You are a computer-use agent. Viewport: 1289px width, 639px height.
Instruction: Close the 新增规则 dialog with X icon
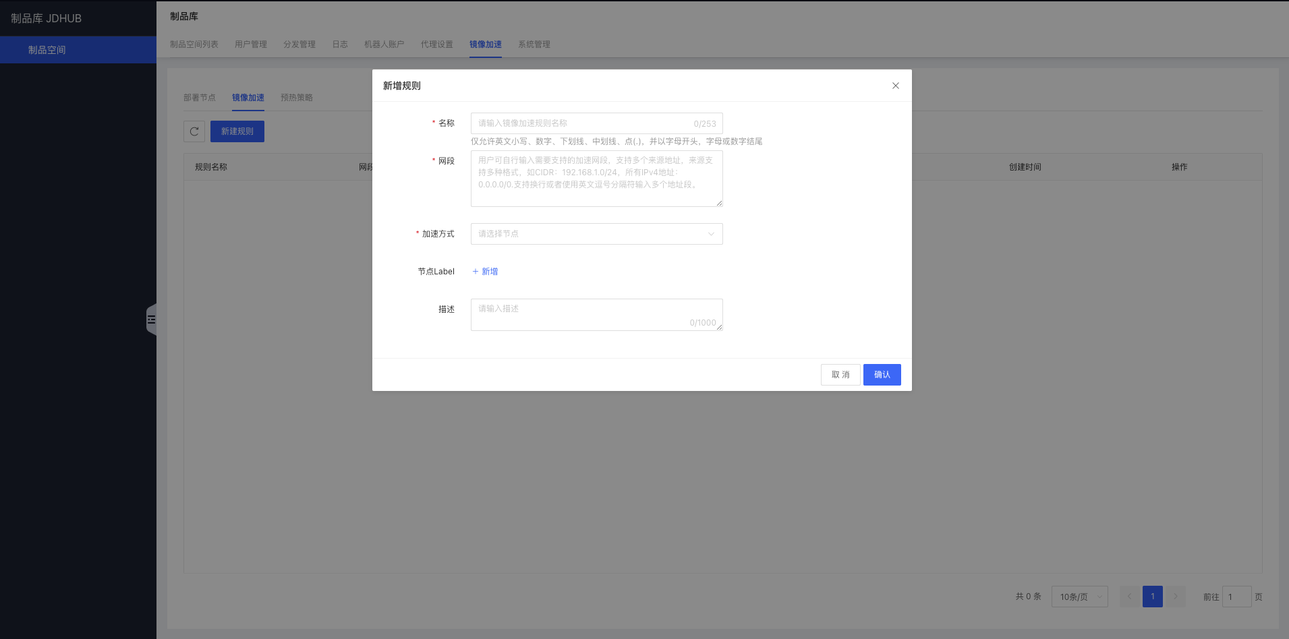tap(896, 86)
